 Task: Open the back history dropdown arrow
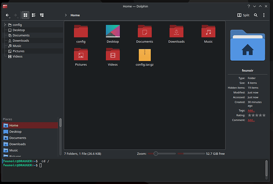point(11,15)
